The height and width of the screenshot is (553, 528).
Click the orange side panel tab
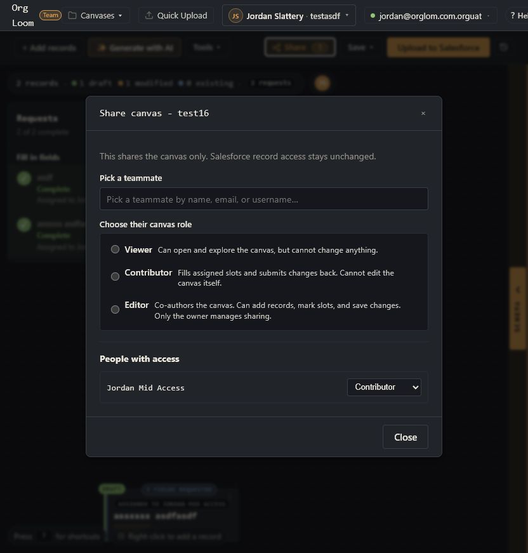tap(517, 308)
